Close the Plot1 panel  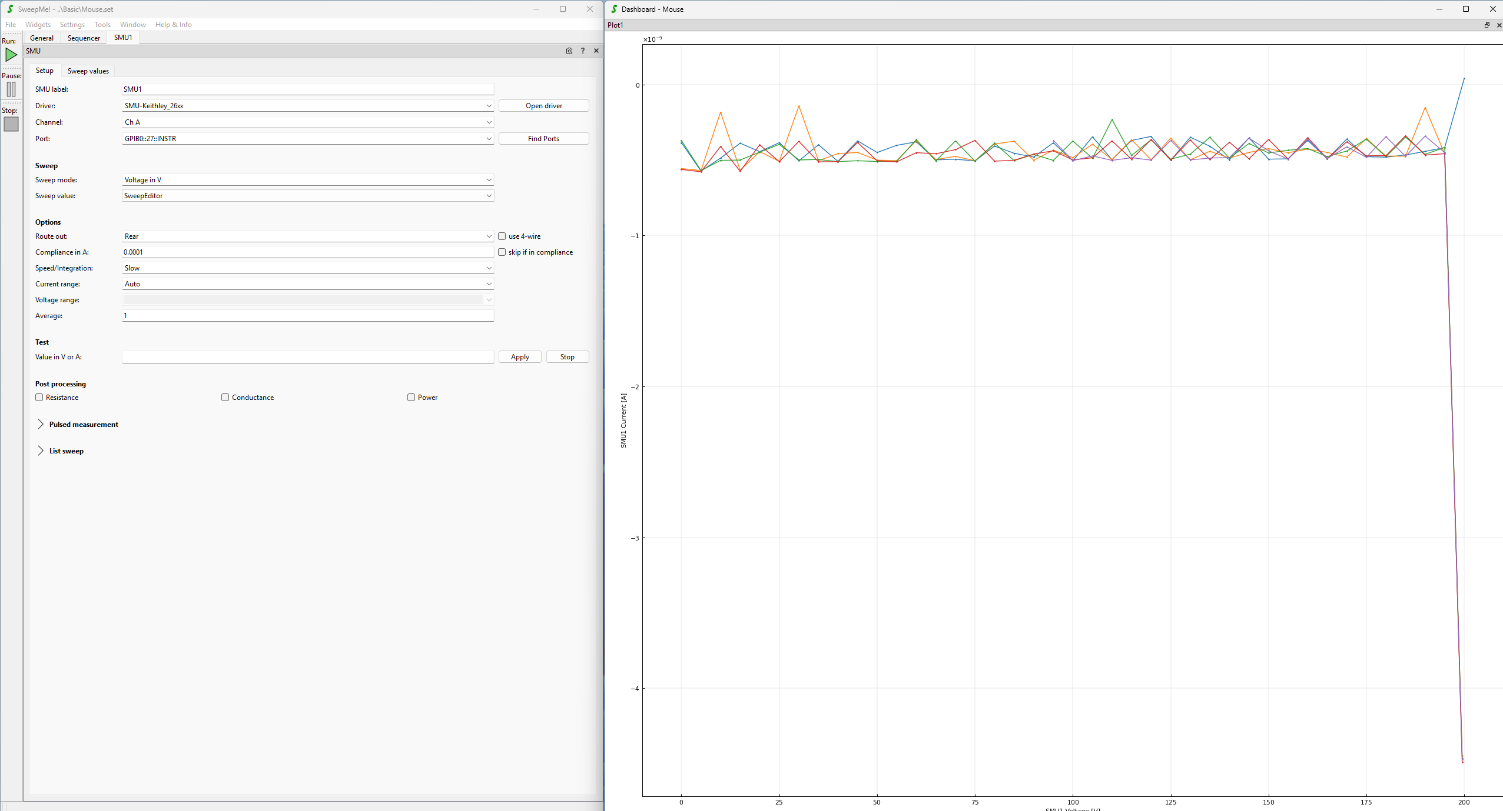(x=1499, y=25)
